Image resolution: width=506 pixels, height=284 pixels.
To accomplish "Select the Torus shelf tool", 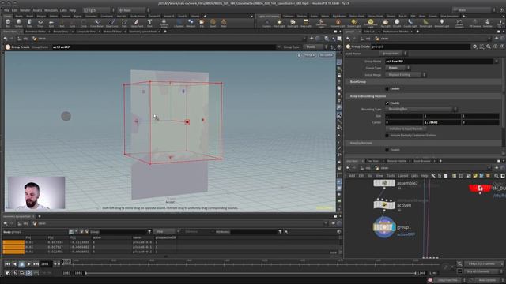I will tap(40, 23).
